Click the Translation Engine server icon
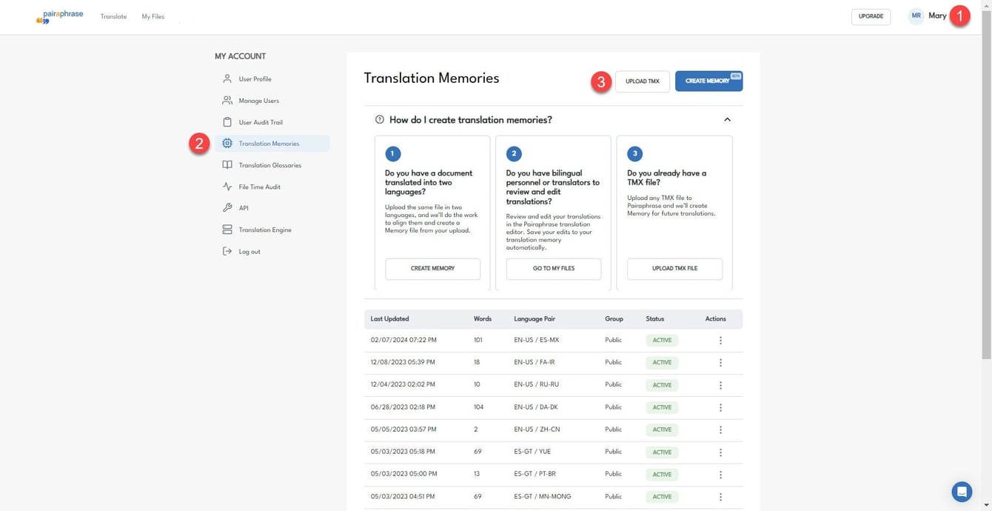This screenshot has width=992, height=511. pos(227,230)
